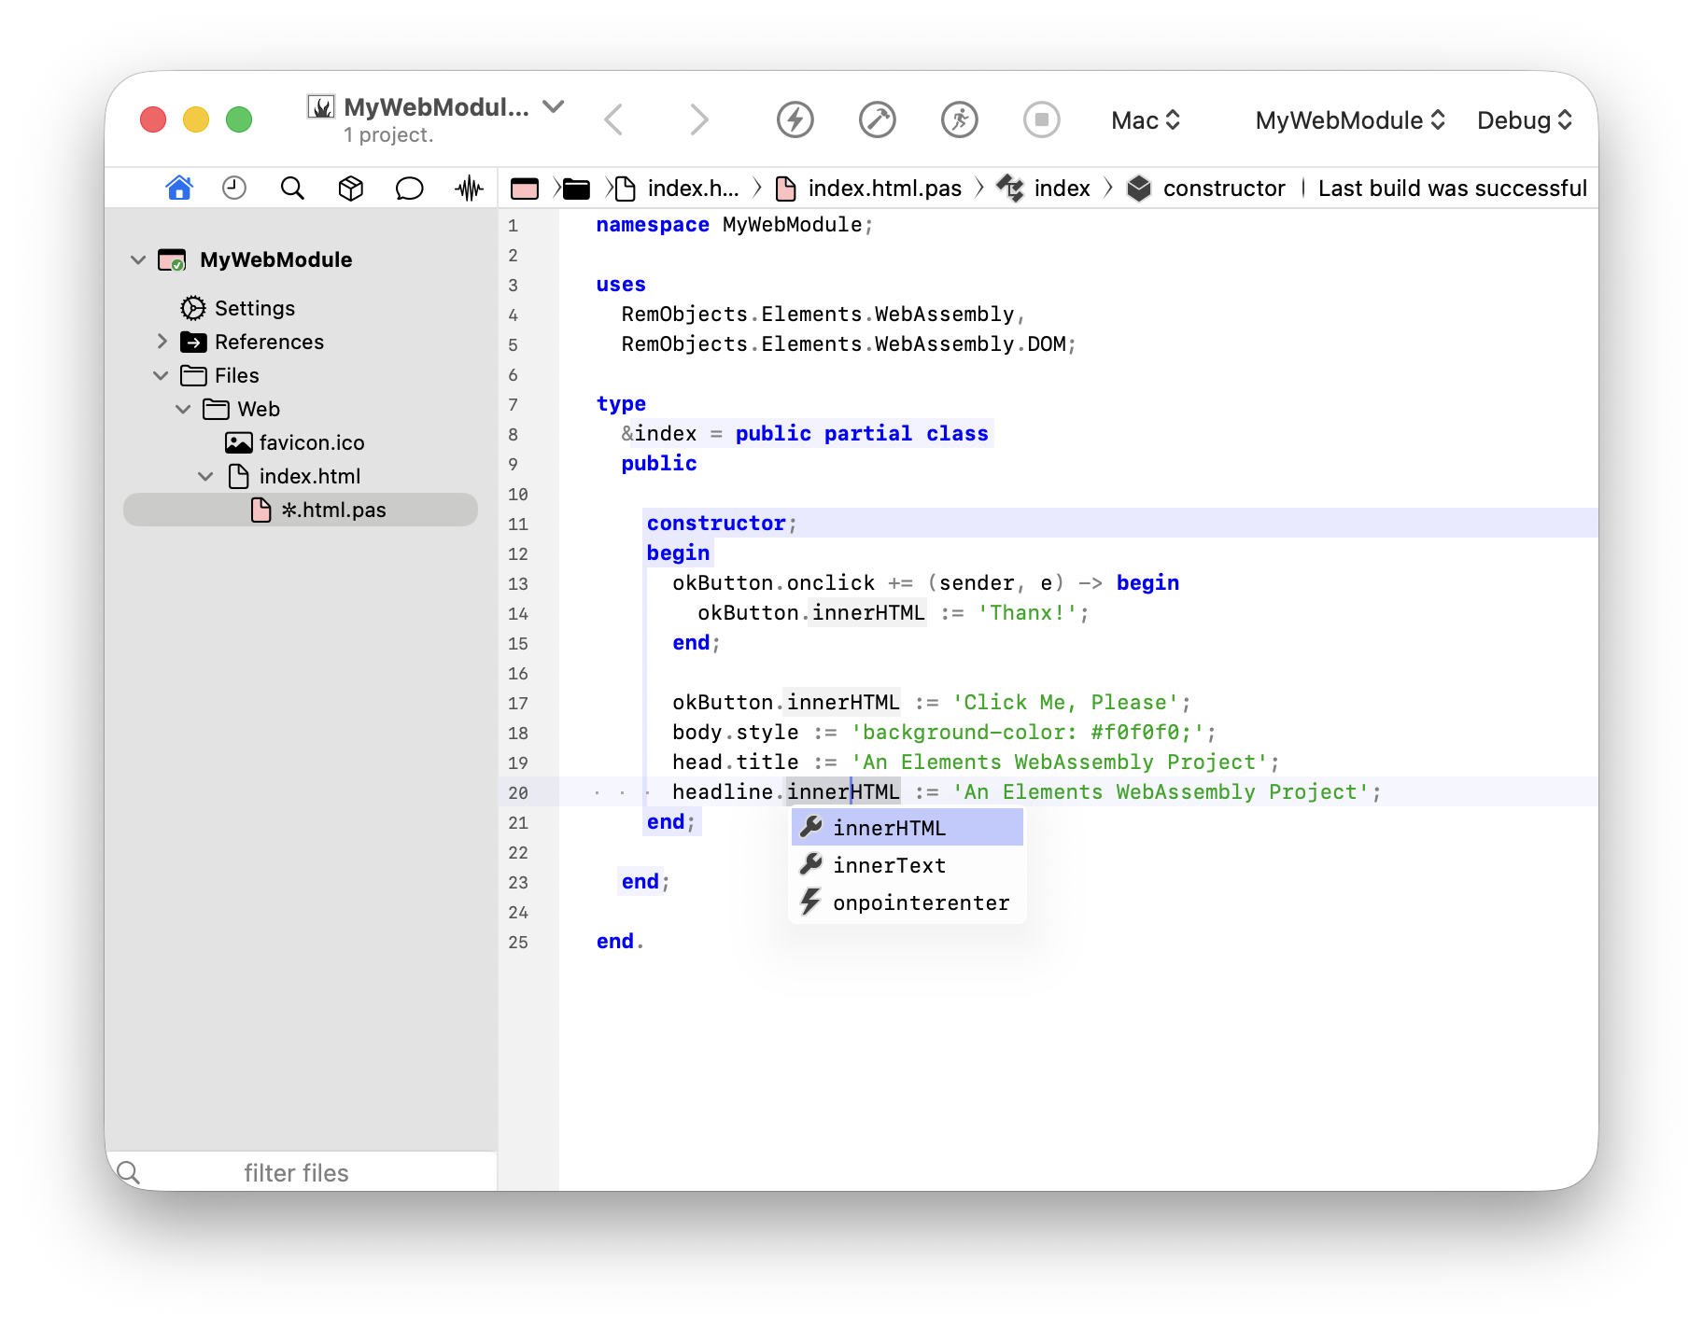
Task: Click the 'Last build was successful' status text
Action: click(x=1452, y=189)
